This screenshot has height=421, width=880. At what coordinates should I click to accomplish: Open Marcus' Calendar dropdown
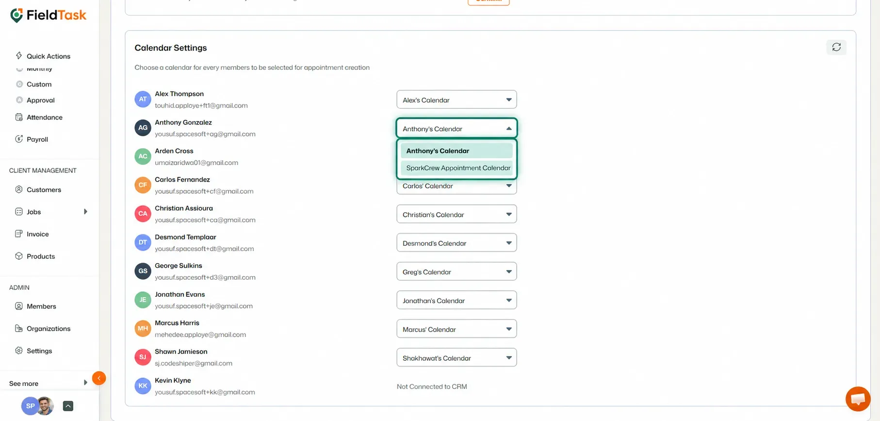(x=456, y=329)
